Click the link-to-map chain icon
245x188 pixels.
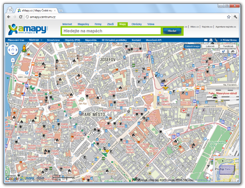point(216,40)
